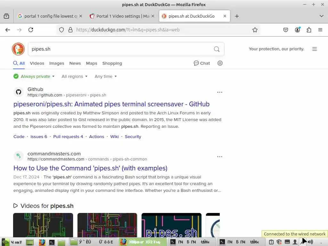Viewport: 328px width, 246px height.
Task: Open more options for the commandmasters.com result
Action: (x=220, y=157)
